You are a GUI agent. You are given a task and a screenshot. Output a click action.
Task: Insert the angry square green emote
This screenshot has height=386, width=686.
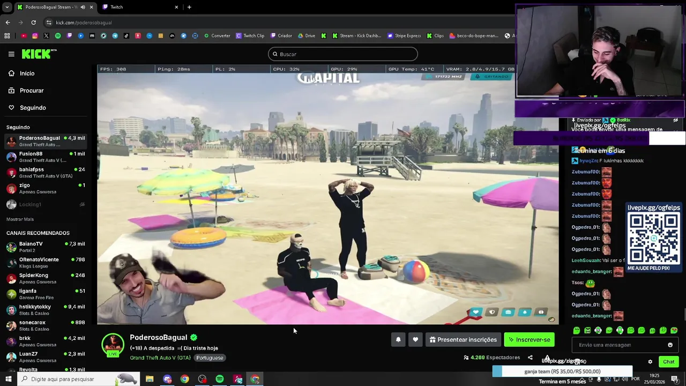point(587,330)
